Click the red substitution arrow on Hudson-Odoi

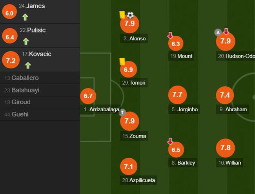[x=226, y=31]
